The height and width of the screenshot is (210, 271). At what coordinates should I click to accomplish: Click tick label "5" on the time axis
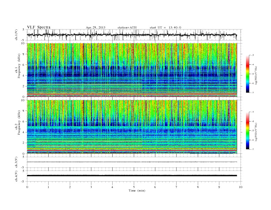134,187
